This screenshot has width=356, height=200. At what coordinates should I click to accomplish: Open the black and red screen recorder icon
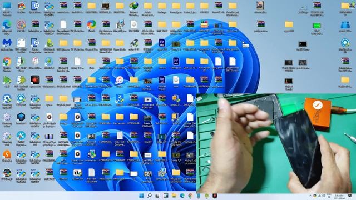[x=35, y=80]
